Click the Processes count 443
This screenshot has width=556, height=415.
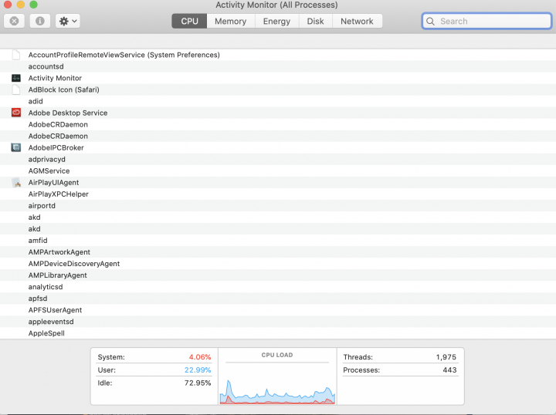[x=449, y=370]
